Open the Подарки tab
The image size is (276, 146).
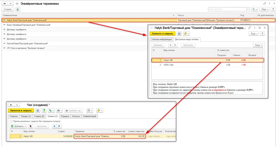(65, 116)
